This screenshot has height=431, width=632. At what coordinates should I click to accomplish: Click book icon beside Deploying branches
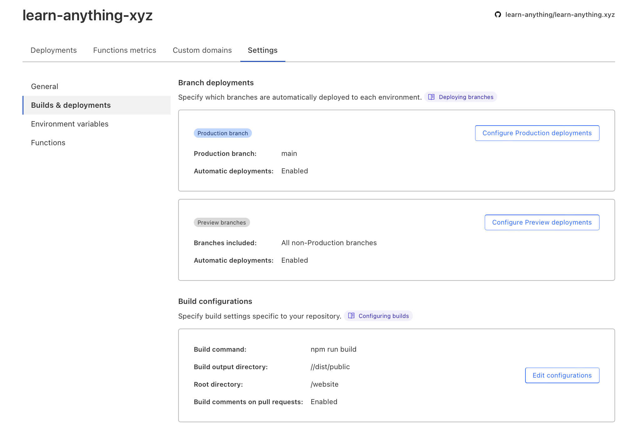click(x=431, y=97)
